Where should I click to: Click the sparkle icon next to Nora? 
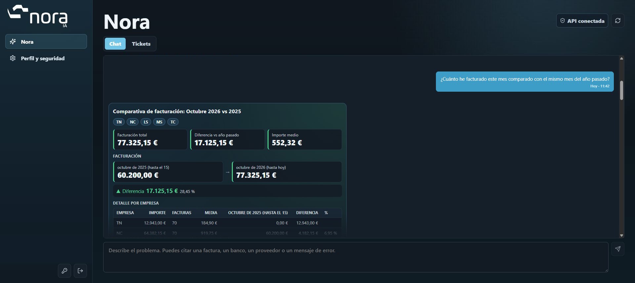13,42
